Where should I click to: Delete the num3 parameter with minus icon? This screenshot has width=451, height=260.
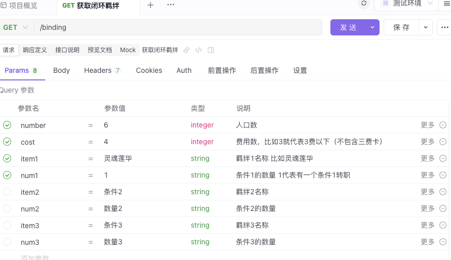point(443,242)
